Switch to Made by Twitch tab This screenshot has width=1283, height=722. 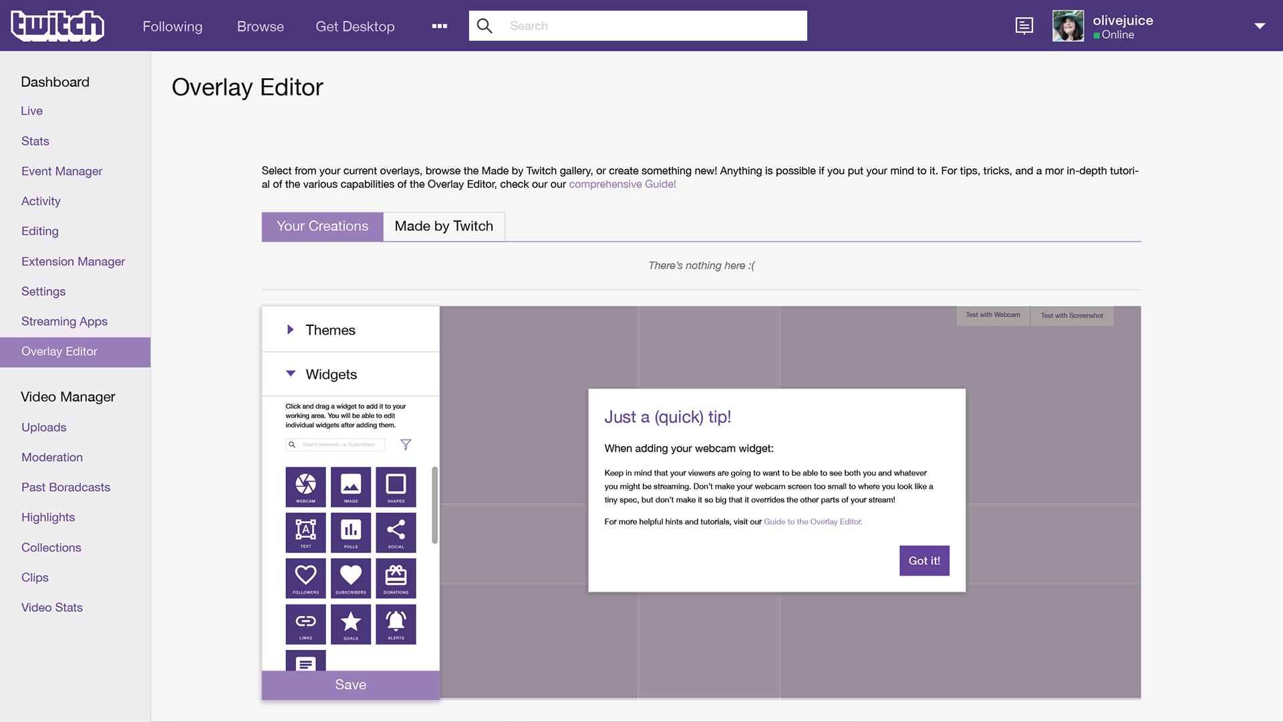[444, 226]
